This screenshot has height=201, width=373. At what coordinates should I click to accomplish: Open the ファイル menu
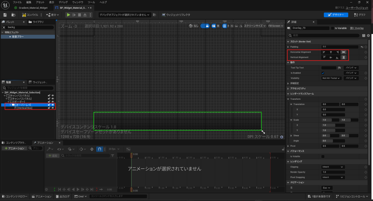(17, 2)
